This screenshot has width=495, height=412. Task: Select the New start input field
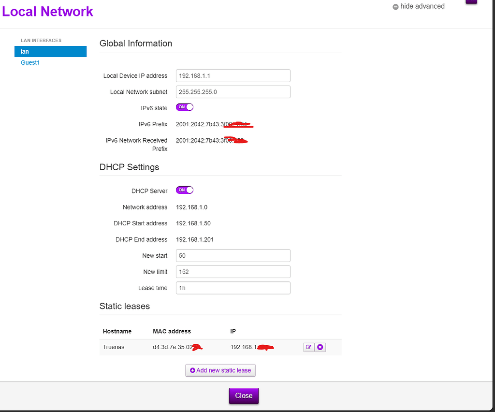233,255
